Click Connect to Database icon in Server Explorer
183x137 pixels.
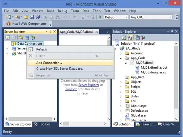pos(21,38)
